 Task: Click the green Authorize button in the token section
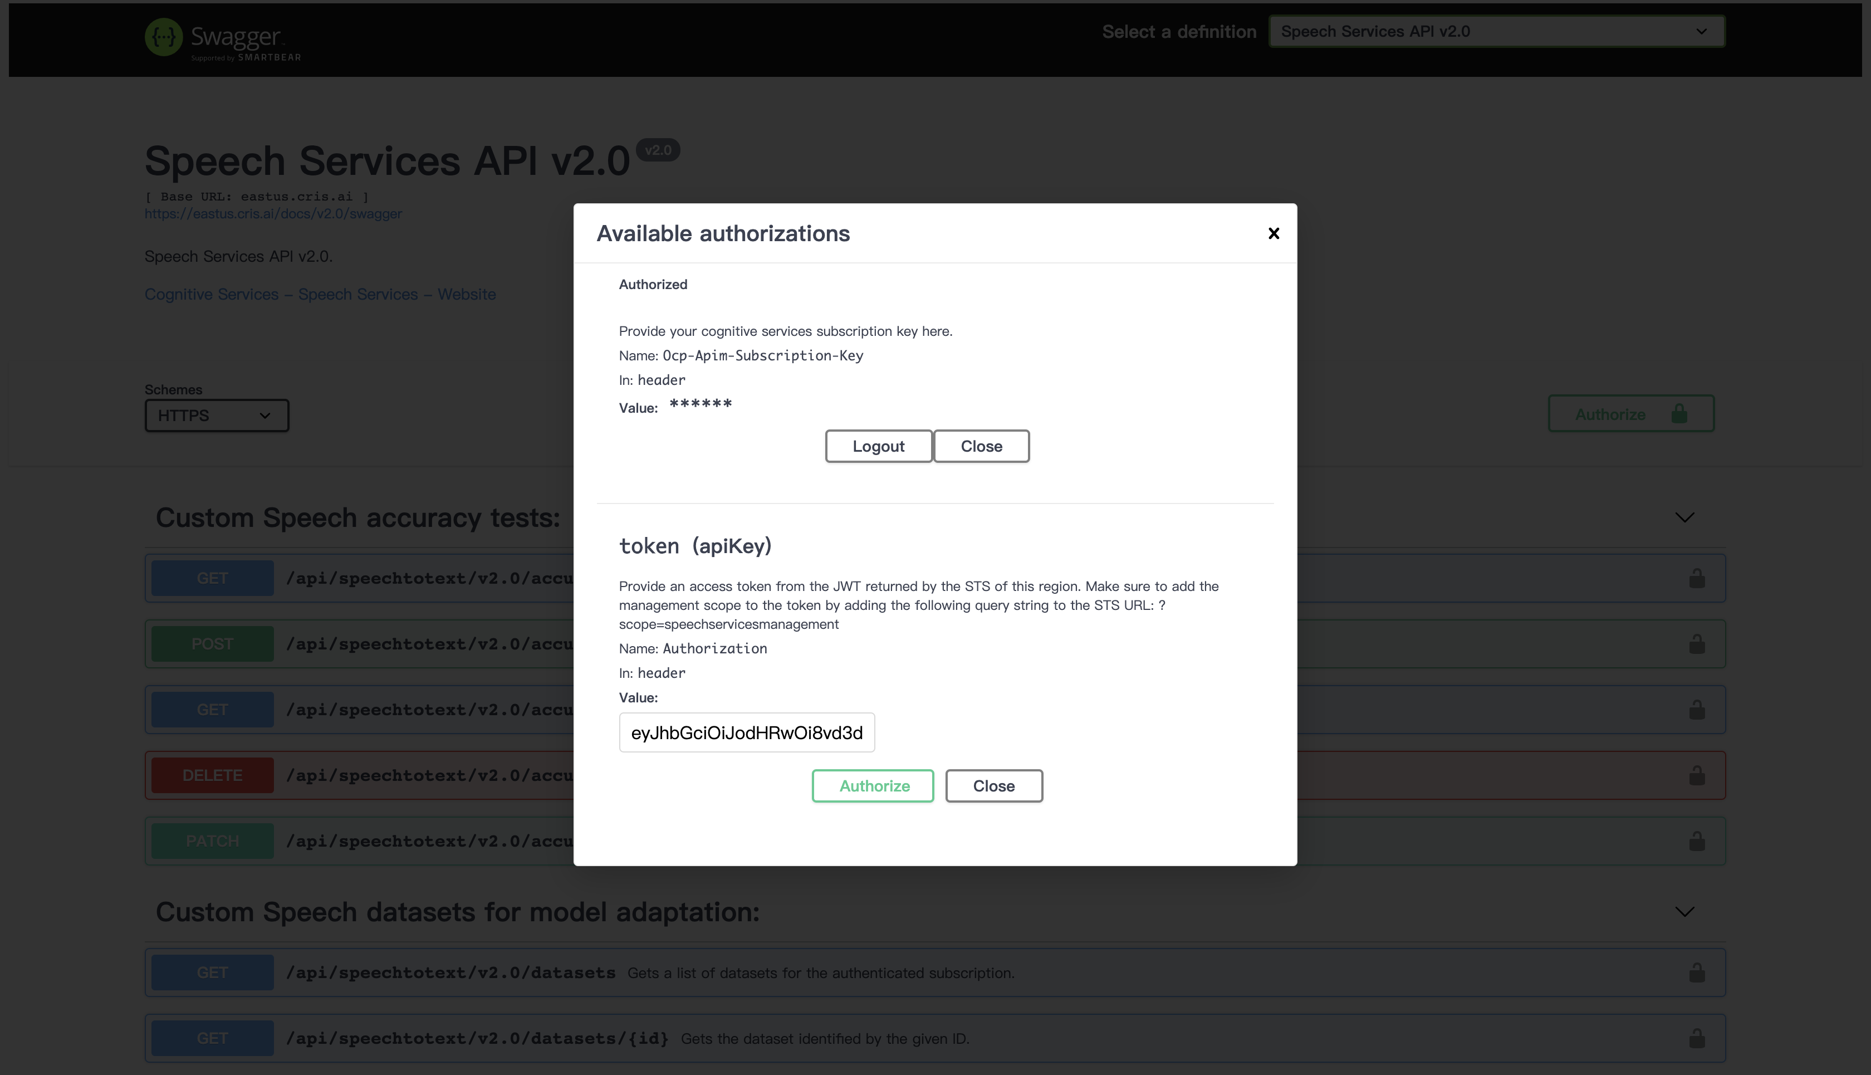pyautogui.click(x=873, y=785)
